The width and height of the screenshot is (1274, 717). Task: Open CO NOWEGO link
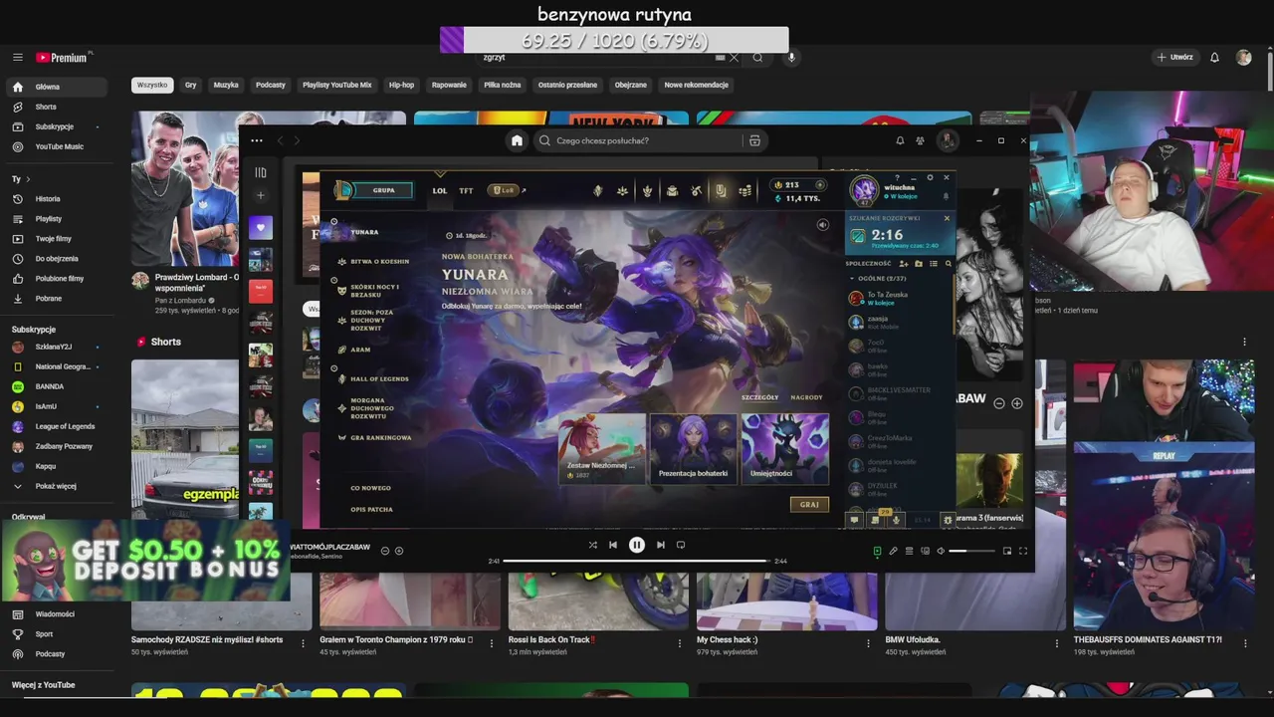pos(370,488)
